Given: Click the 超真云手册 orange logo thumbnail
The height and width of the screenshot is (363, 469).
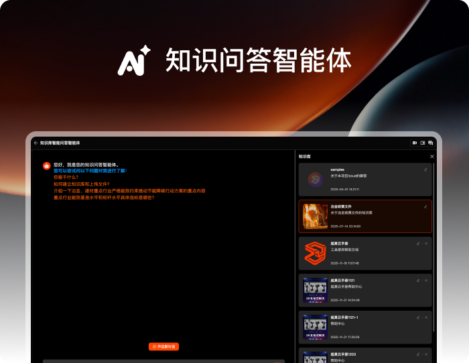Looking at the screenshot, I should tap(314, 253).
